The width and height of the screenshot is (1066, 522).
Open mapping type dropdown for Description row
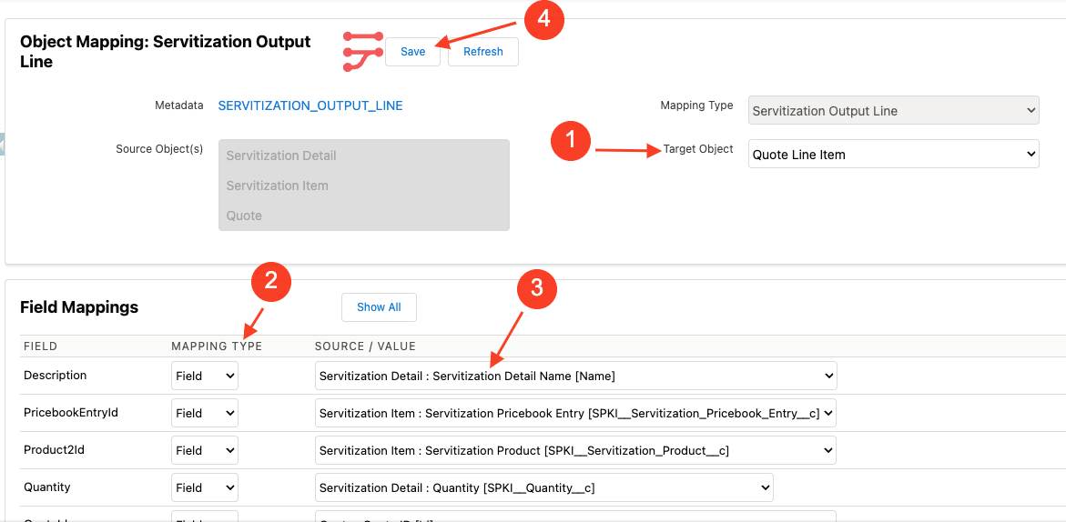coord(205,376)
